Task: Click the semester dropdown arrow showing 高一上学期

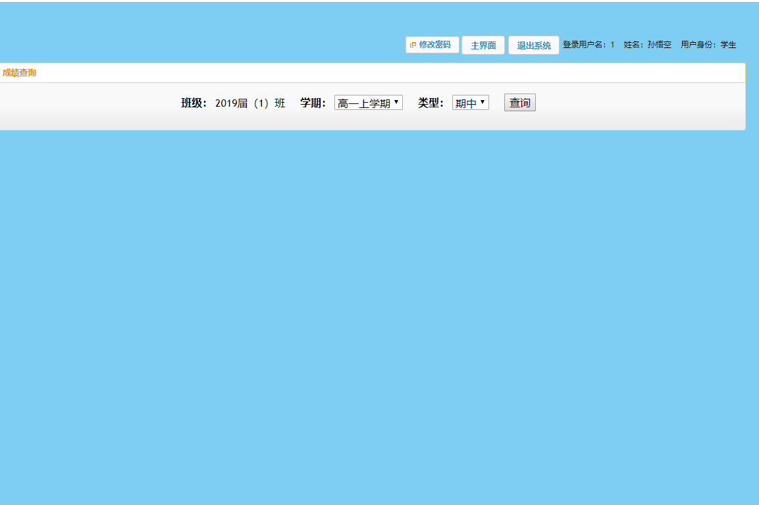Action: coord(398,102)
